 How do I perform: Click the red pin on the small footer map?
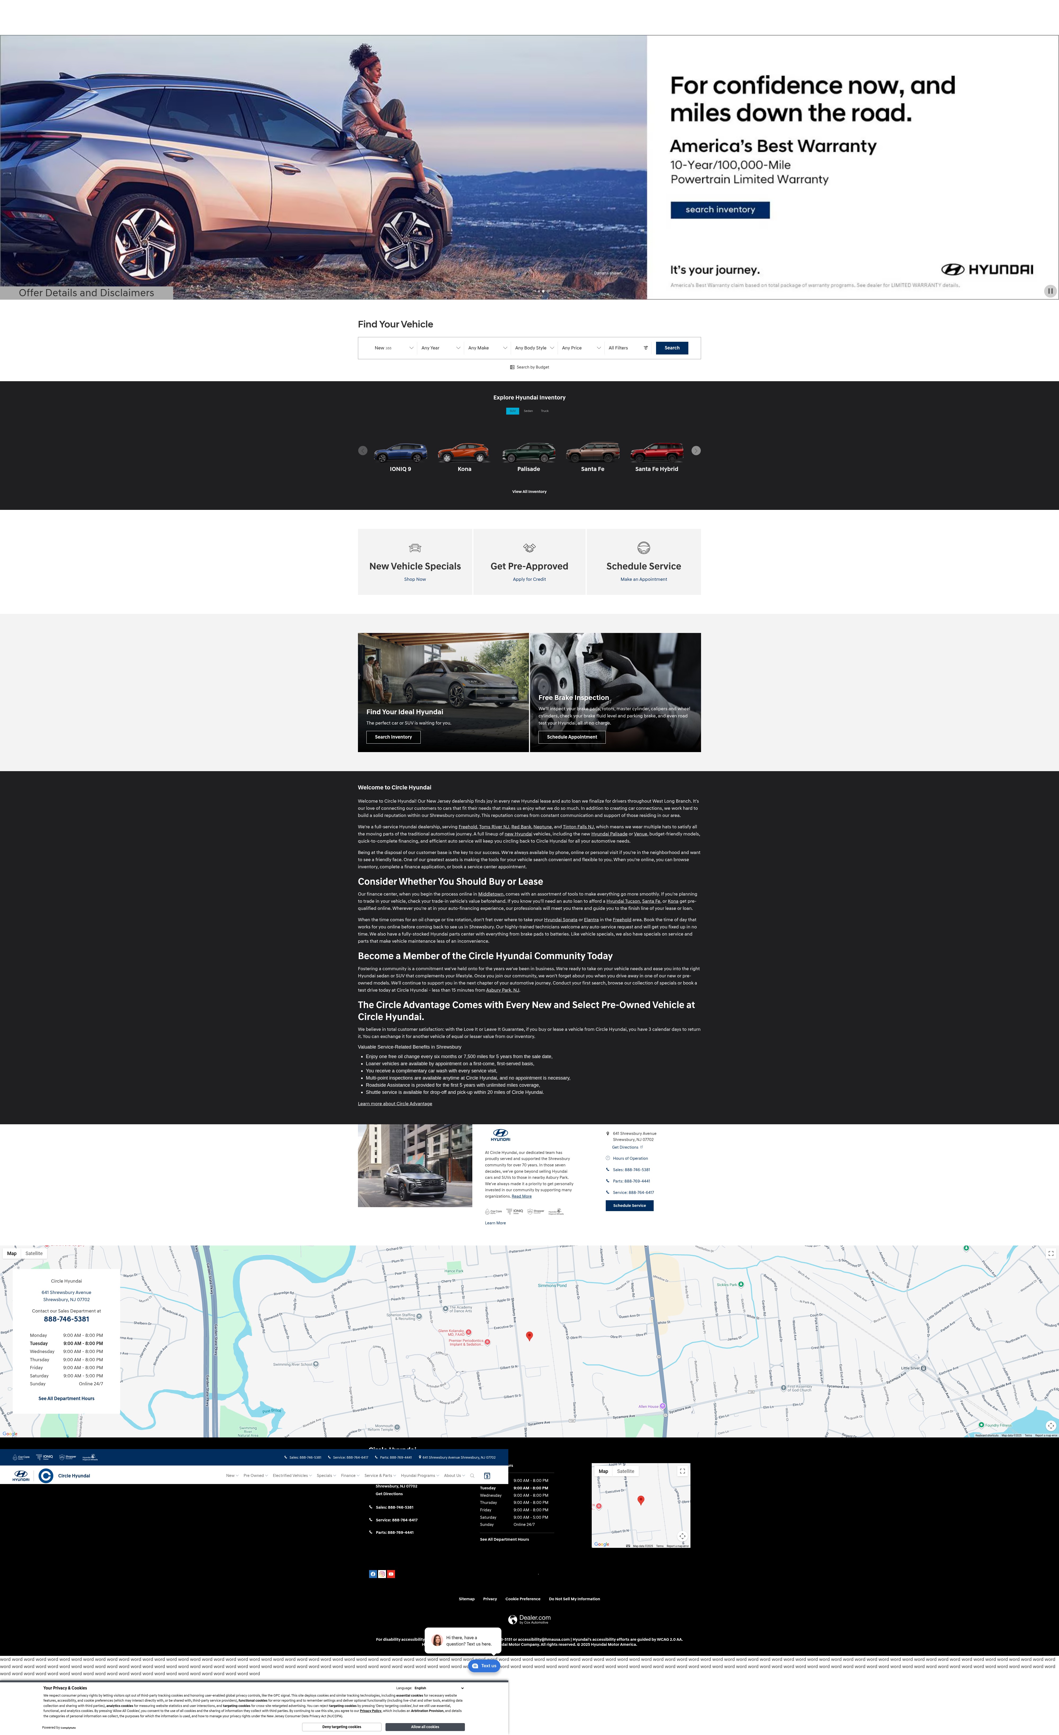641,1500
